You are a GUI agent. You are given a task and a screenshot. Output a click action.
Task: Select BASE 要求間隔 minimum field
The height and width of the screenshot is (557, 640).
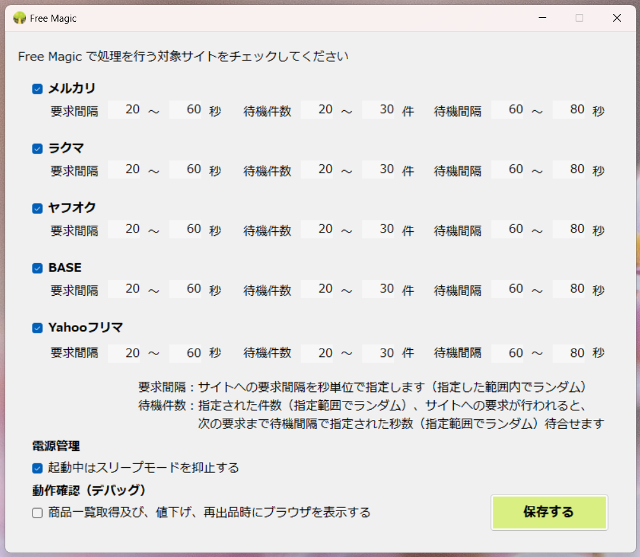coord(125,289)
